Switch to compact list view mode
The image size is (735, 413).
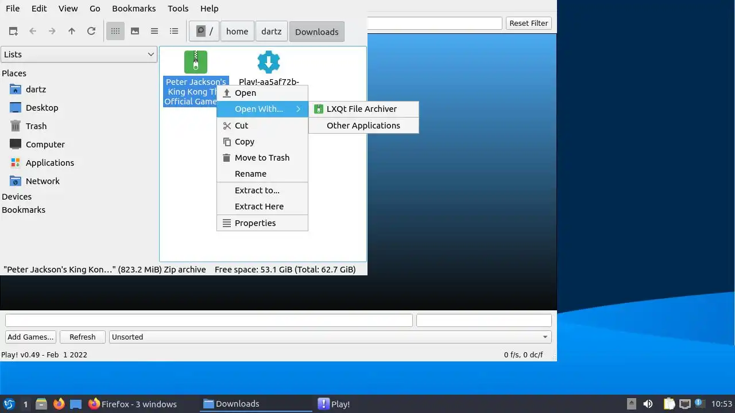pos(154,32)
